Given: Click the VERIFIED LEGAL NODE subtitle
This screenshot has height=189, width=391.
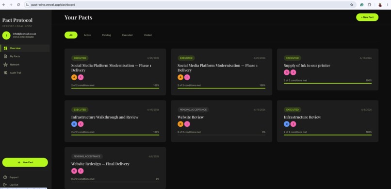Looking at the screenshot, I should click(17, 26).
